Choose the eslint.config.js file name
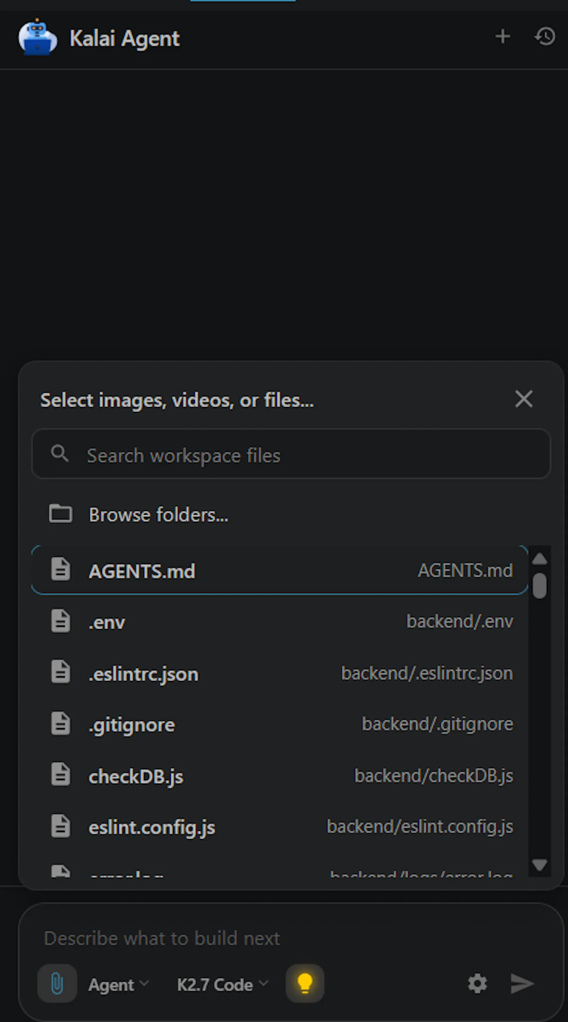This screenshot has height=1022, width=568. point(152,828)
